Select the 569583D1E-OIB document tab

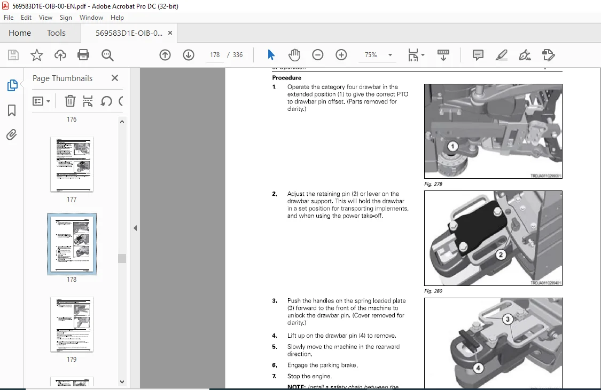click(x=129, y=33)
